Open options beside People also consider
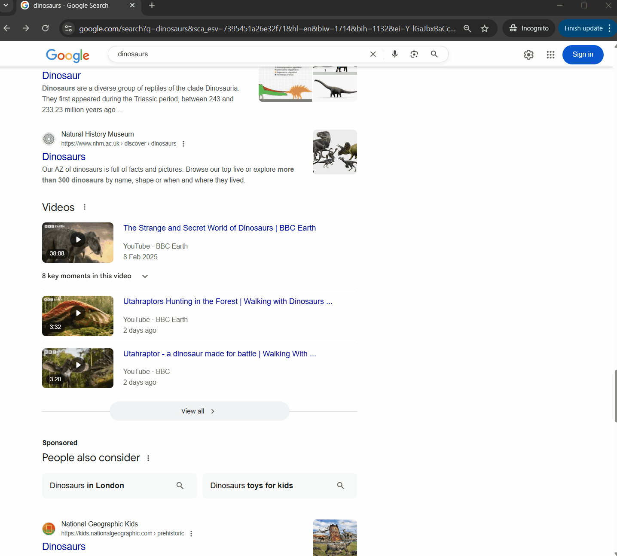Screen dimensions: 617x556 148,458
